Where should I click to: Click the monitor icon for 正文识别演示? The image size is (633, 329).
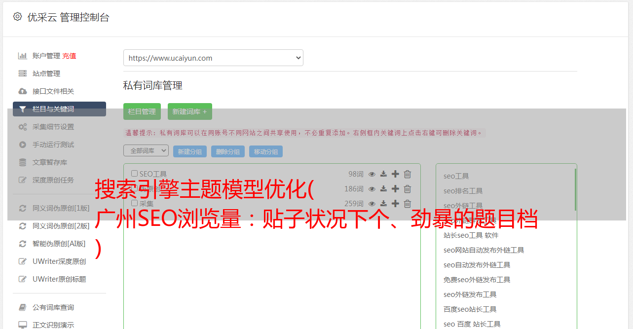22,325
